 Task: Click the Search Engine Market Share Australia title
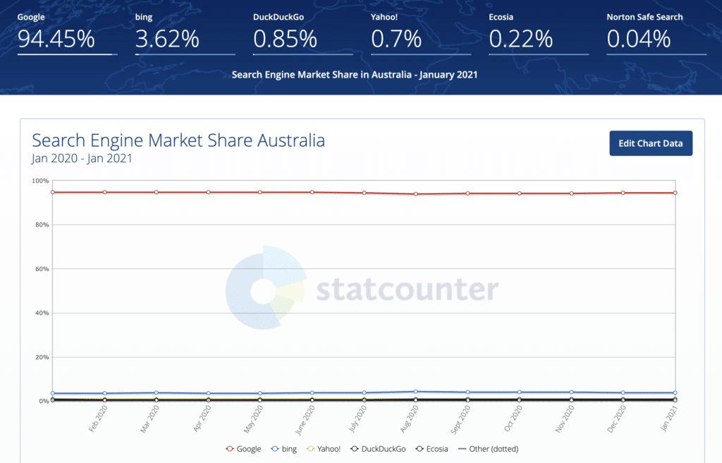click(x=178, y=140)
